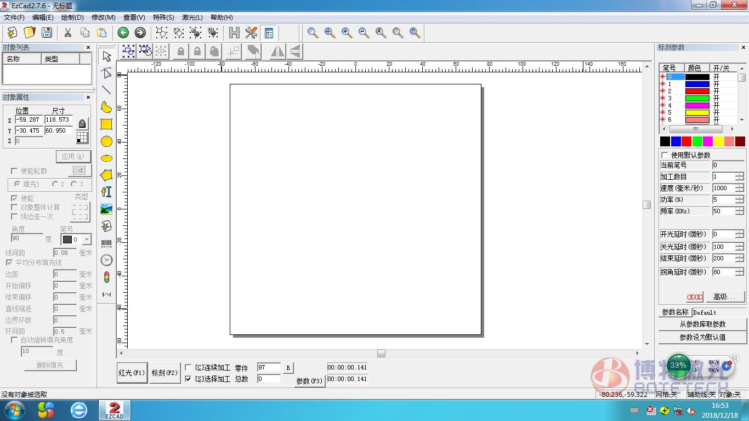Adjust the 结束延时 spinner arrows
This screenshot has height=421, width=749.
(740, 258)
